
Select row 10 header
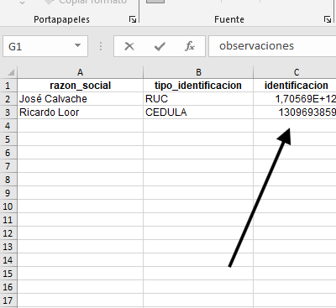8,206
